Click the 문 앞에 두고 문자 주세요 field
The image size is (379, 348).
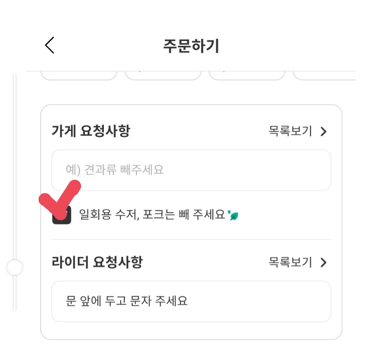click(x=191, y=301)
